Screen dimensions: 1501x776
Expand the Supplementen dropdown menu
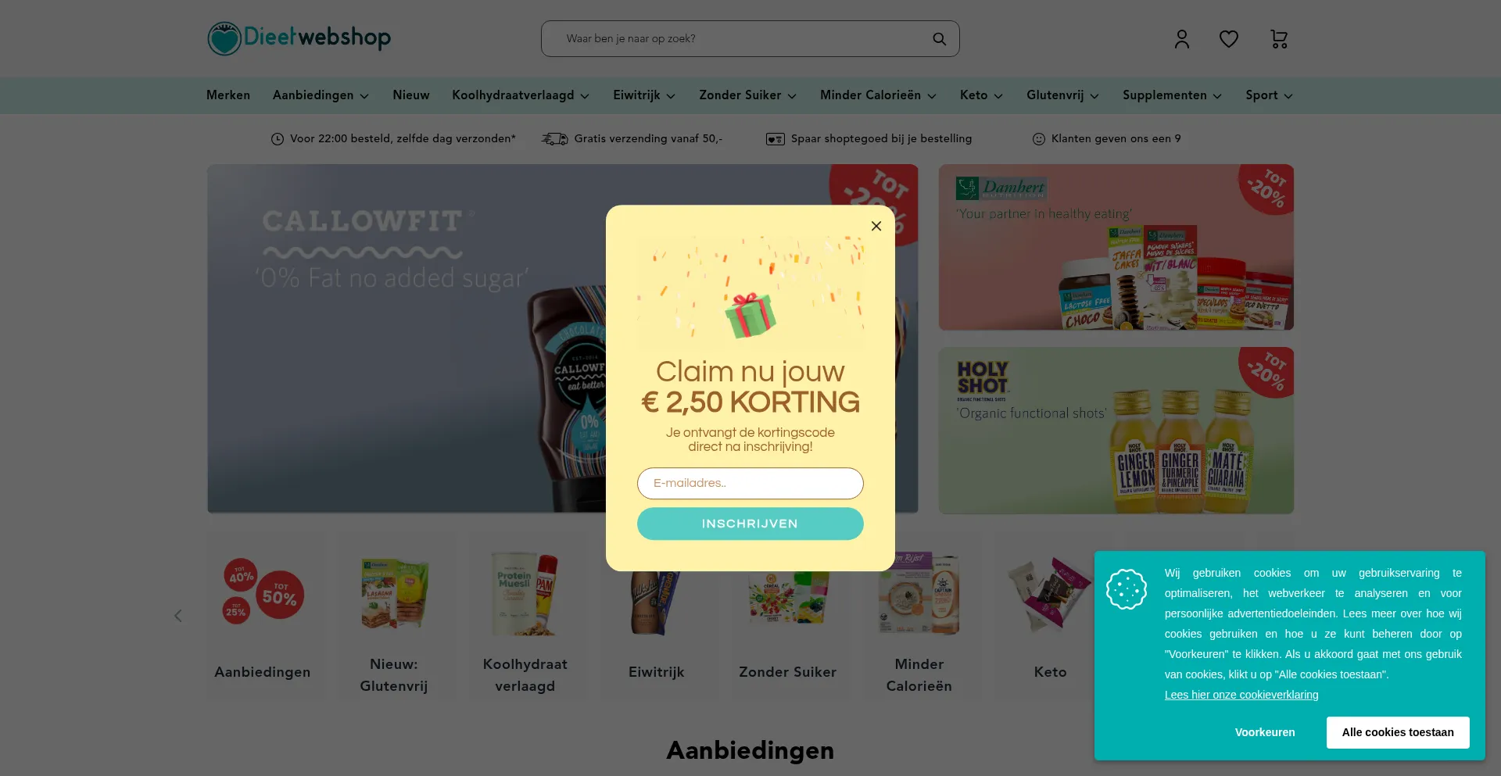click(x=1172, y=95)
